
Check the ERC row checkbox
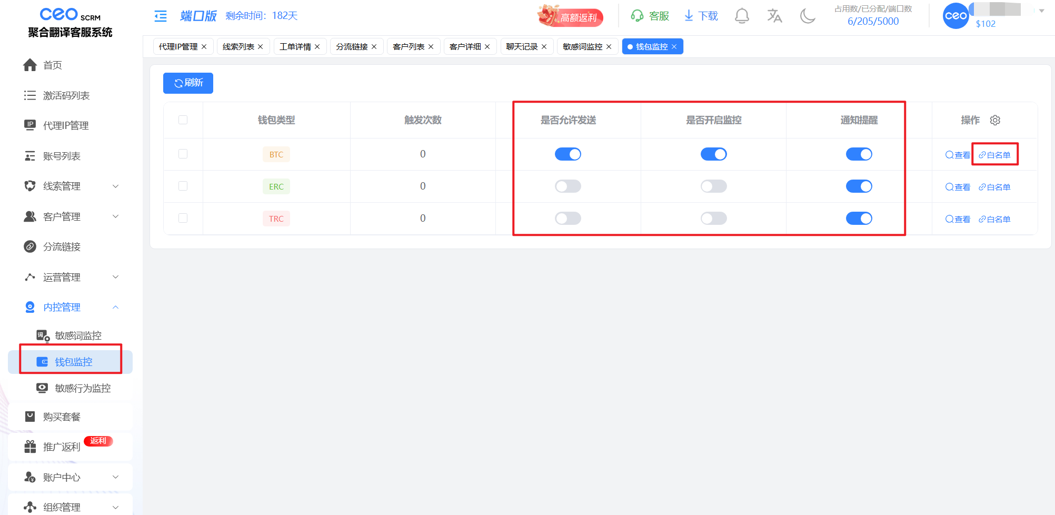click(x=183, y=186)
